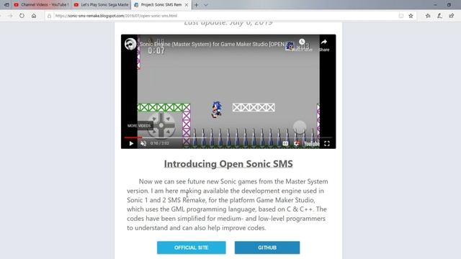Unmute the video with the speaker icon
Viewport: 461px width, 259px height.
[143, 143]
